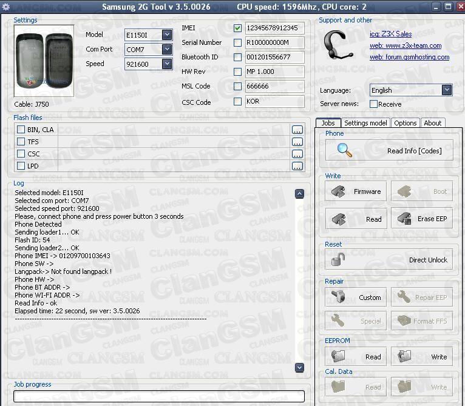Click log line "Read Info - ok"
The image size is (465, 406).
(x=36, y=303)
